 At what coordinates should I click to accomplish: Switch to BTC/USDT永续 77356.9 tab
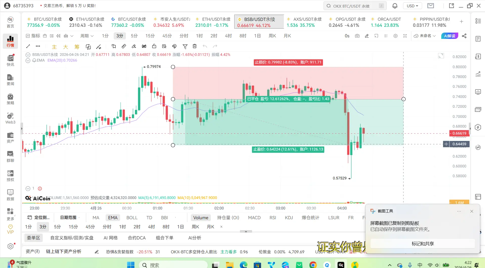coord(45,22)
